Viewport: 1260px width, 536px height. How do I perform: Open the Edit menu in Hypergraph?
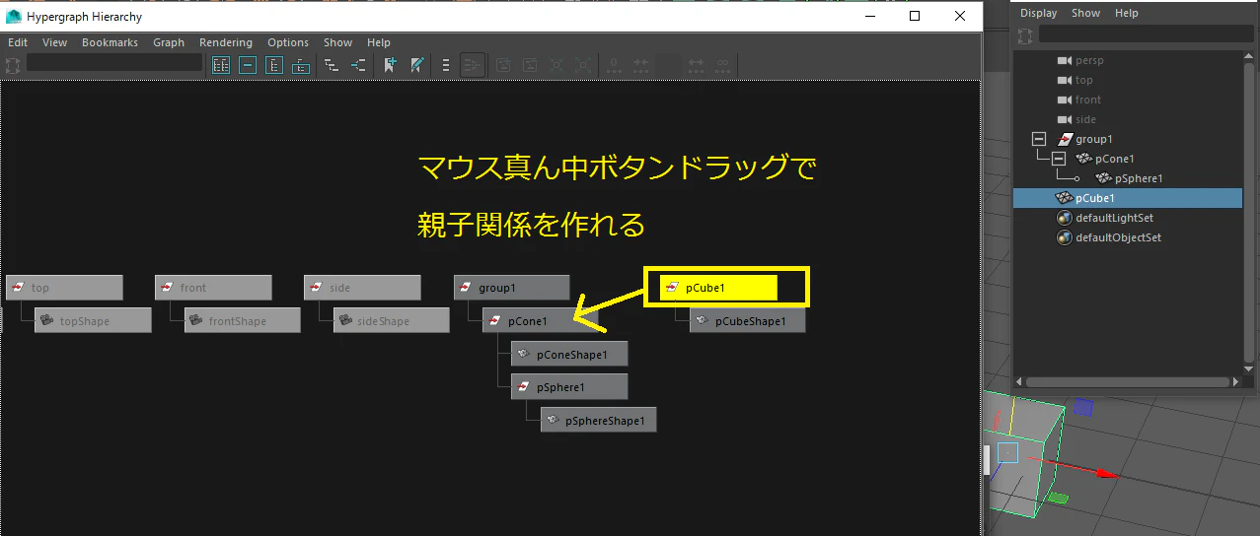(18, 42)
